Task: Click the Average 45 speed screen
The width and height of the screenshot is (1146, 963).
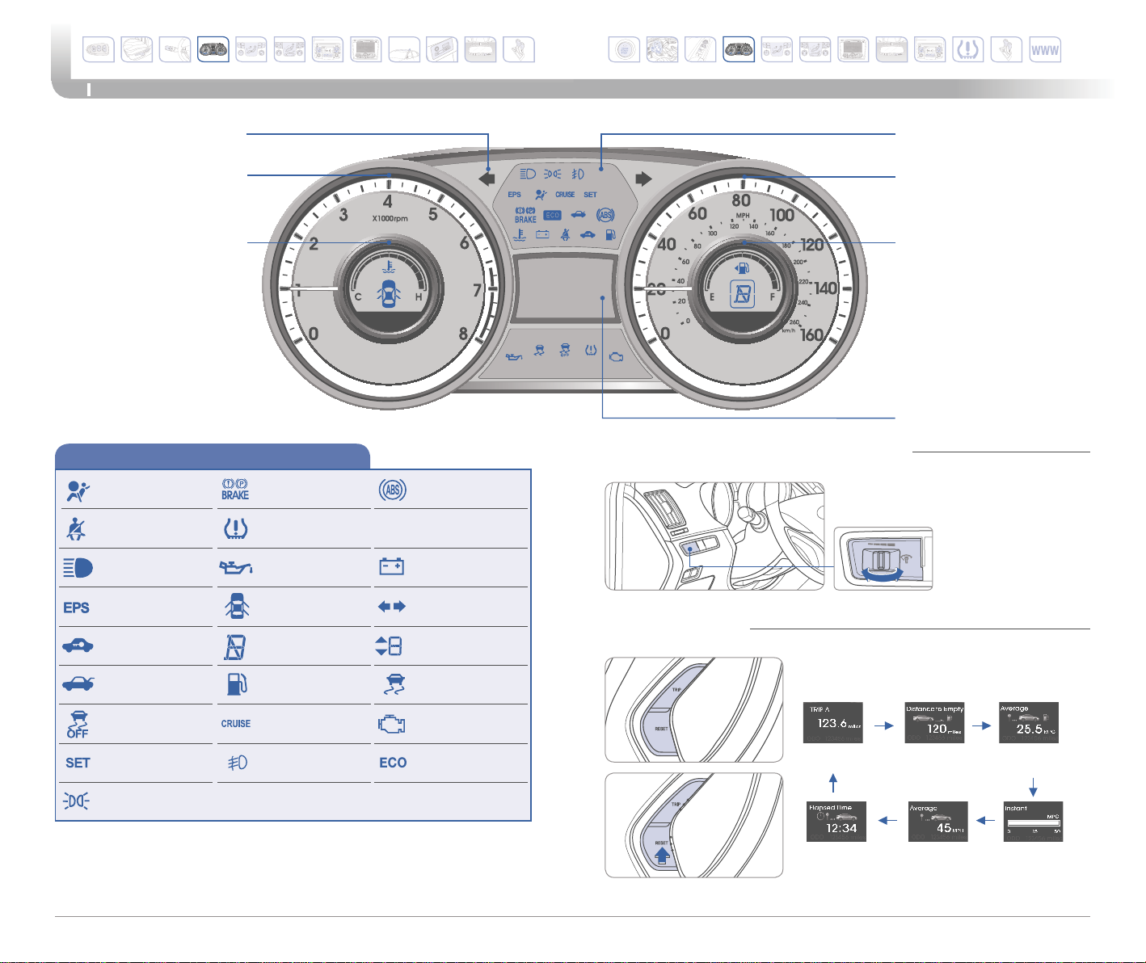Action: (x=937, y=822)
